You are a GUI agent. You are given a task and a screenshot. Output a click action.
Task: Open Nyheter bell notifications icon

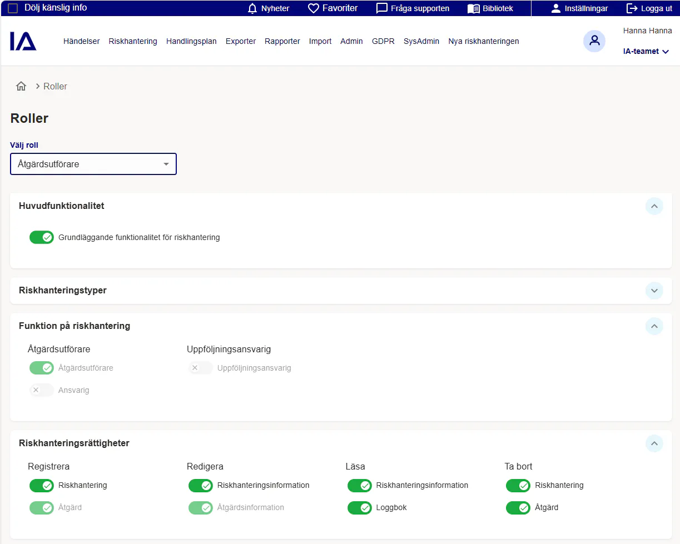pos(252,8)
